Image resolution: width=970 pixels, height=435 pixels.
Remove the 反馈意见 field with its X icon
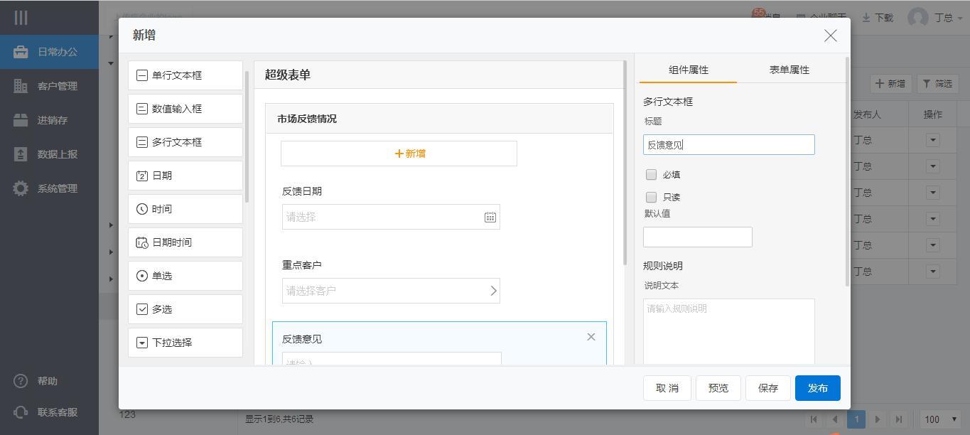click(591, 337)
